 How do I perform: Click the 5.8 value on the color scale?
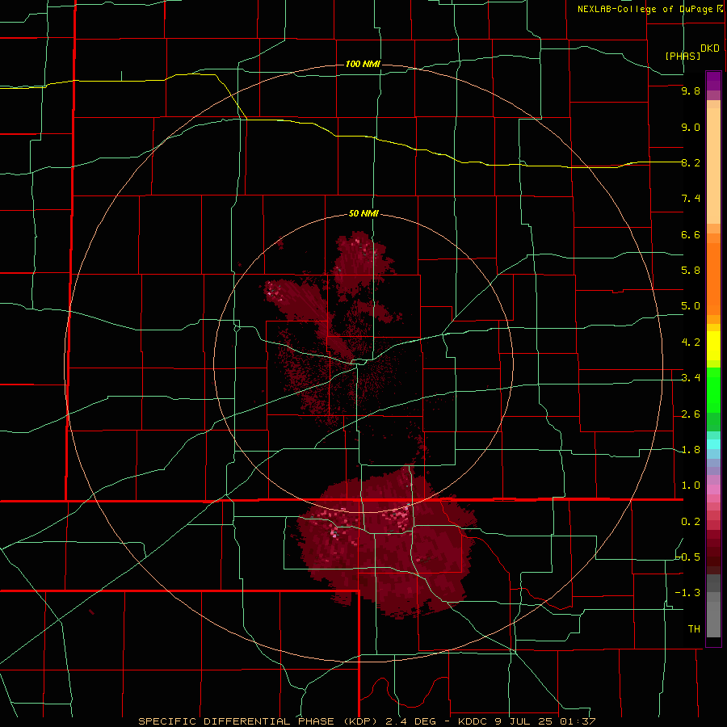point(691,271)
